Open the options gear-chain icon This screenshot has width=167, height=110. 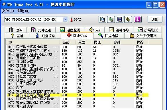(128, 19)
